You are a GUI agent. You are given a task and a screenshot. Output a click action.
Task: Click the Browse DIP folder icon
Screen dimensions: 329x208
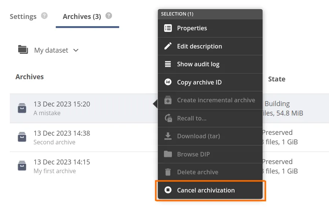pyautogui.click(x=168, y=154)
